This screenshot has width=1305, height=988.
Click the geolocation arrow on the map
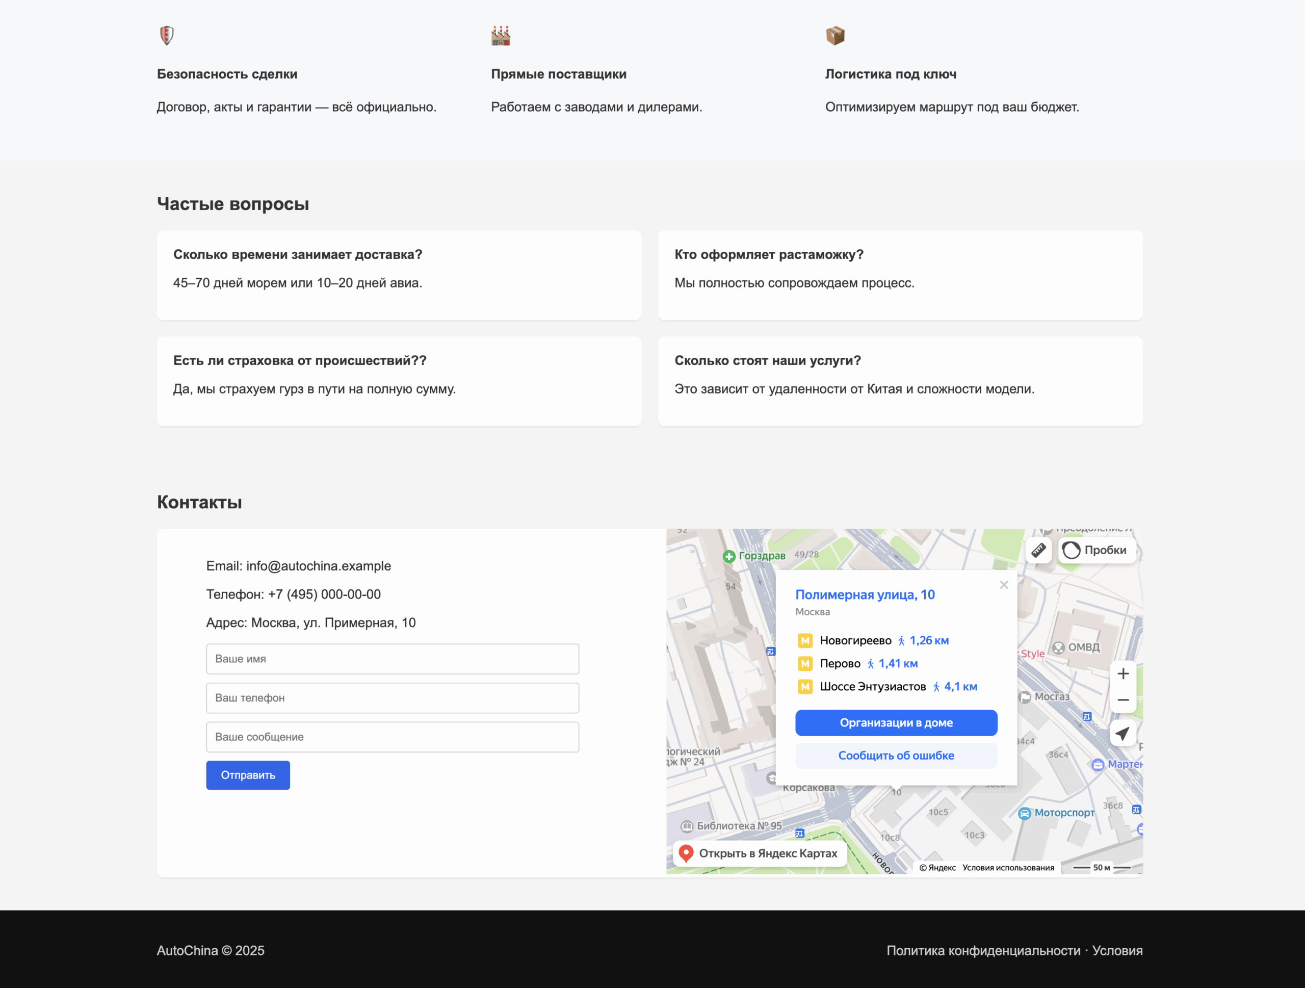[x=1123, y=734]
